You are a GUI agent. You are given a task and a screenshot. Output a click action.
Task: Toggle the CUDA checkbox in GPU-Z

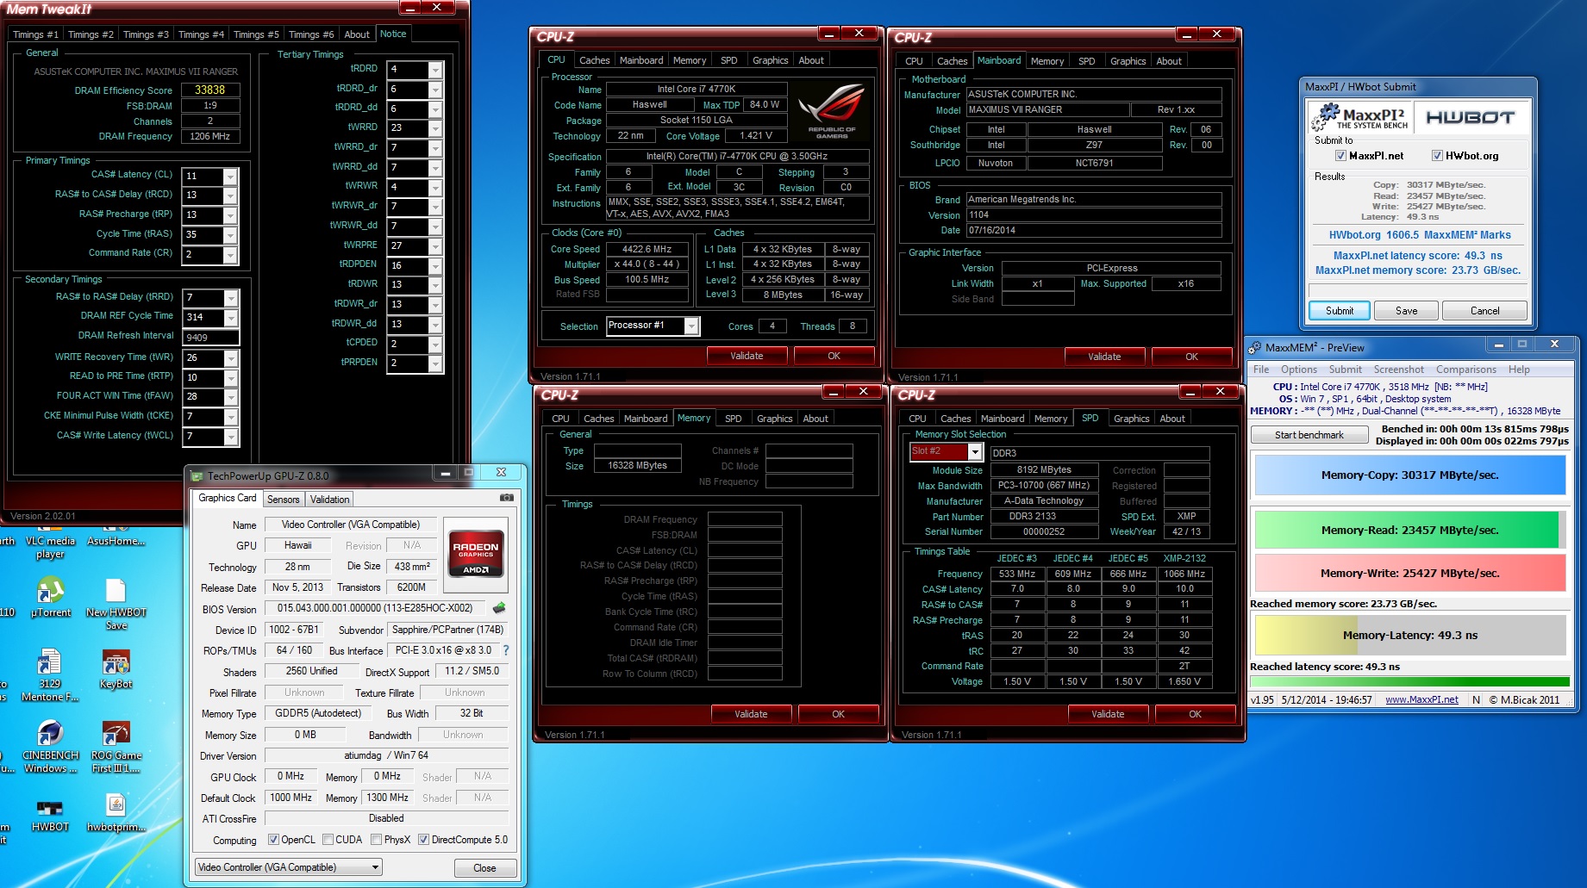(328, 840)
